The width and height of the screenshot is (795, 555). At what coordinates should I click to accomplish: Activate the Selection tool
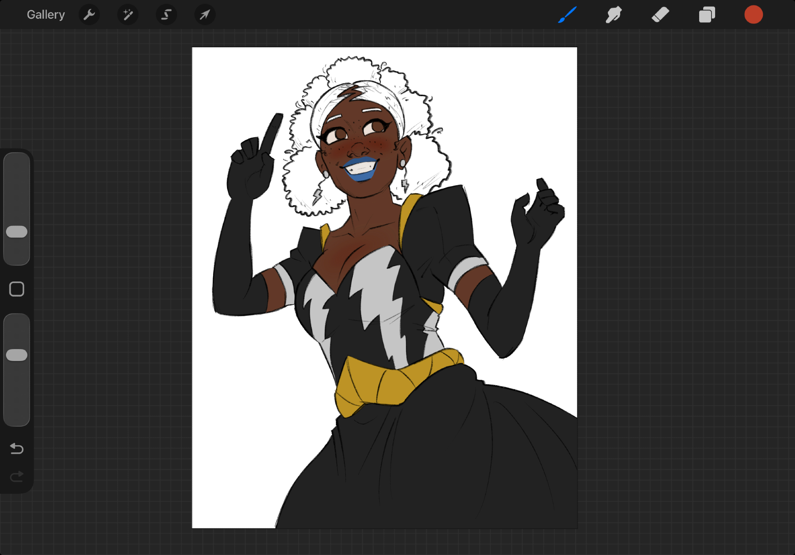click(166, 15)
